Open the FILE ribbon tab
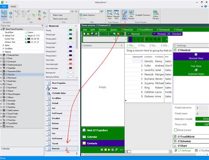Viewport: 209px width, 160px height. coord(4,7)
